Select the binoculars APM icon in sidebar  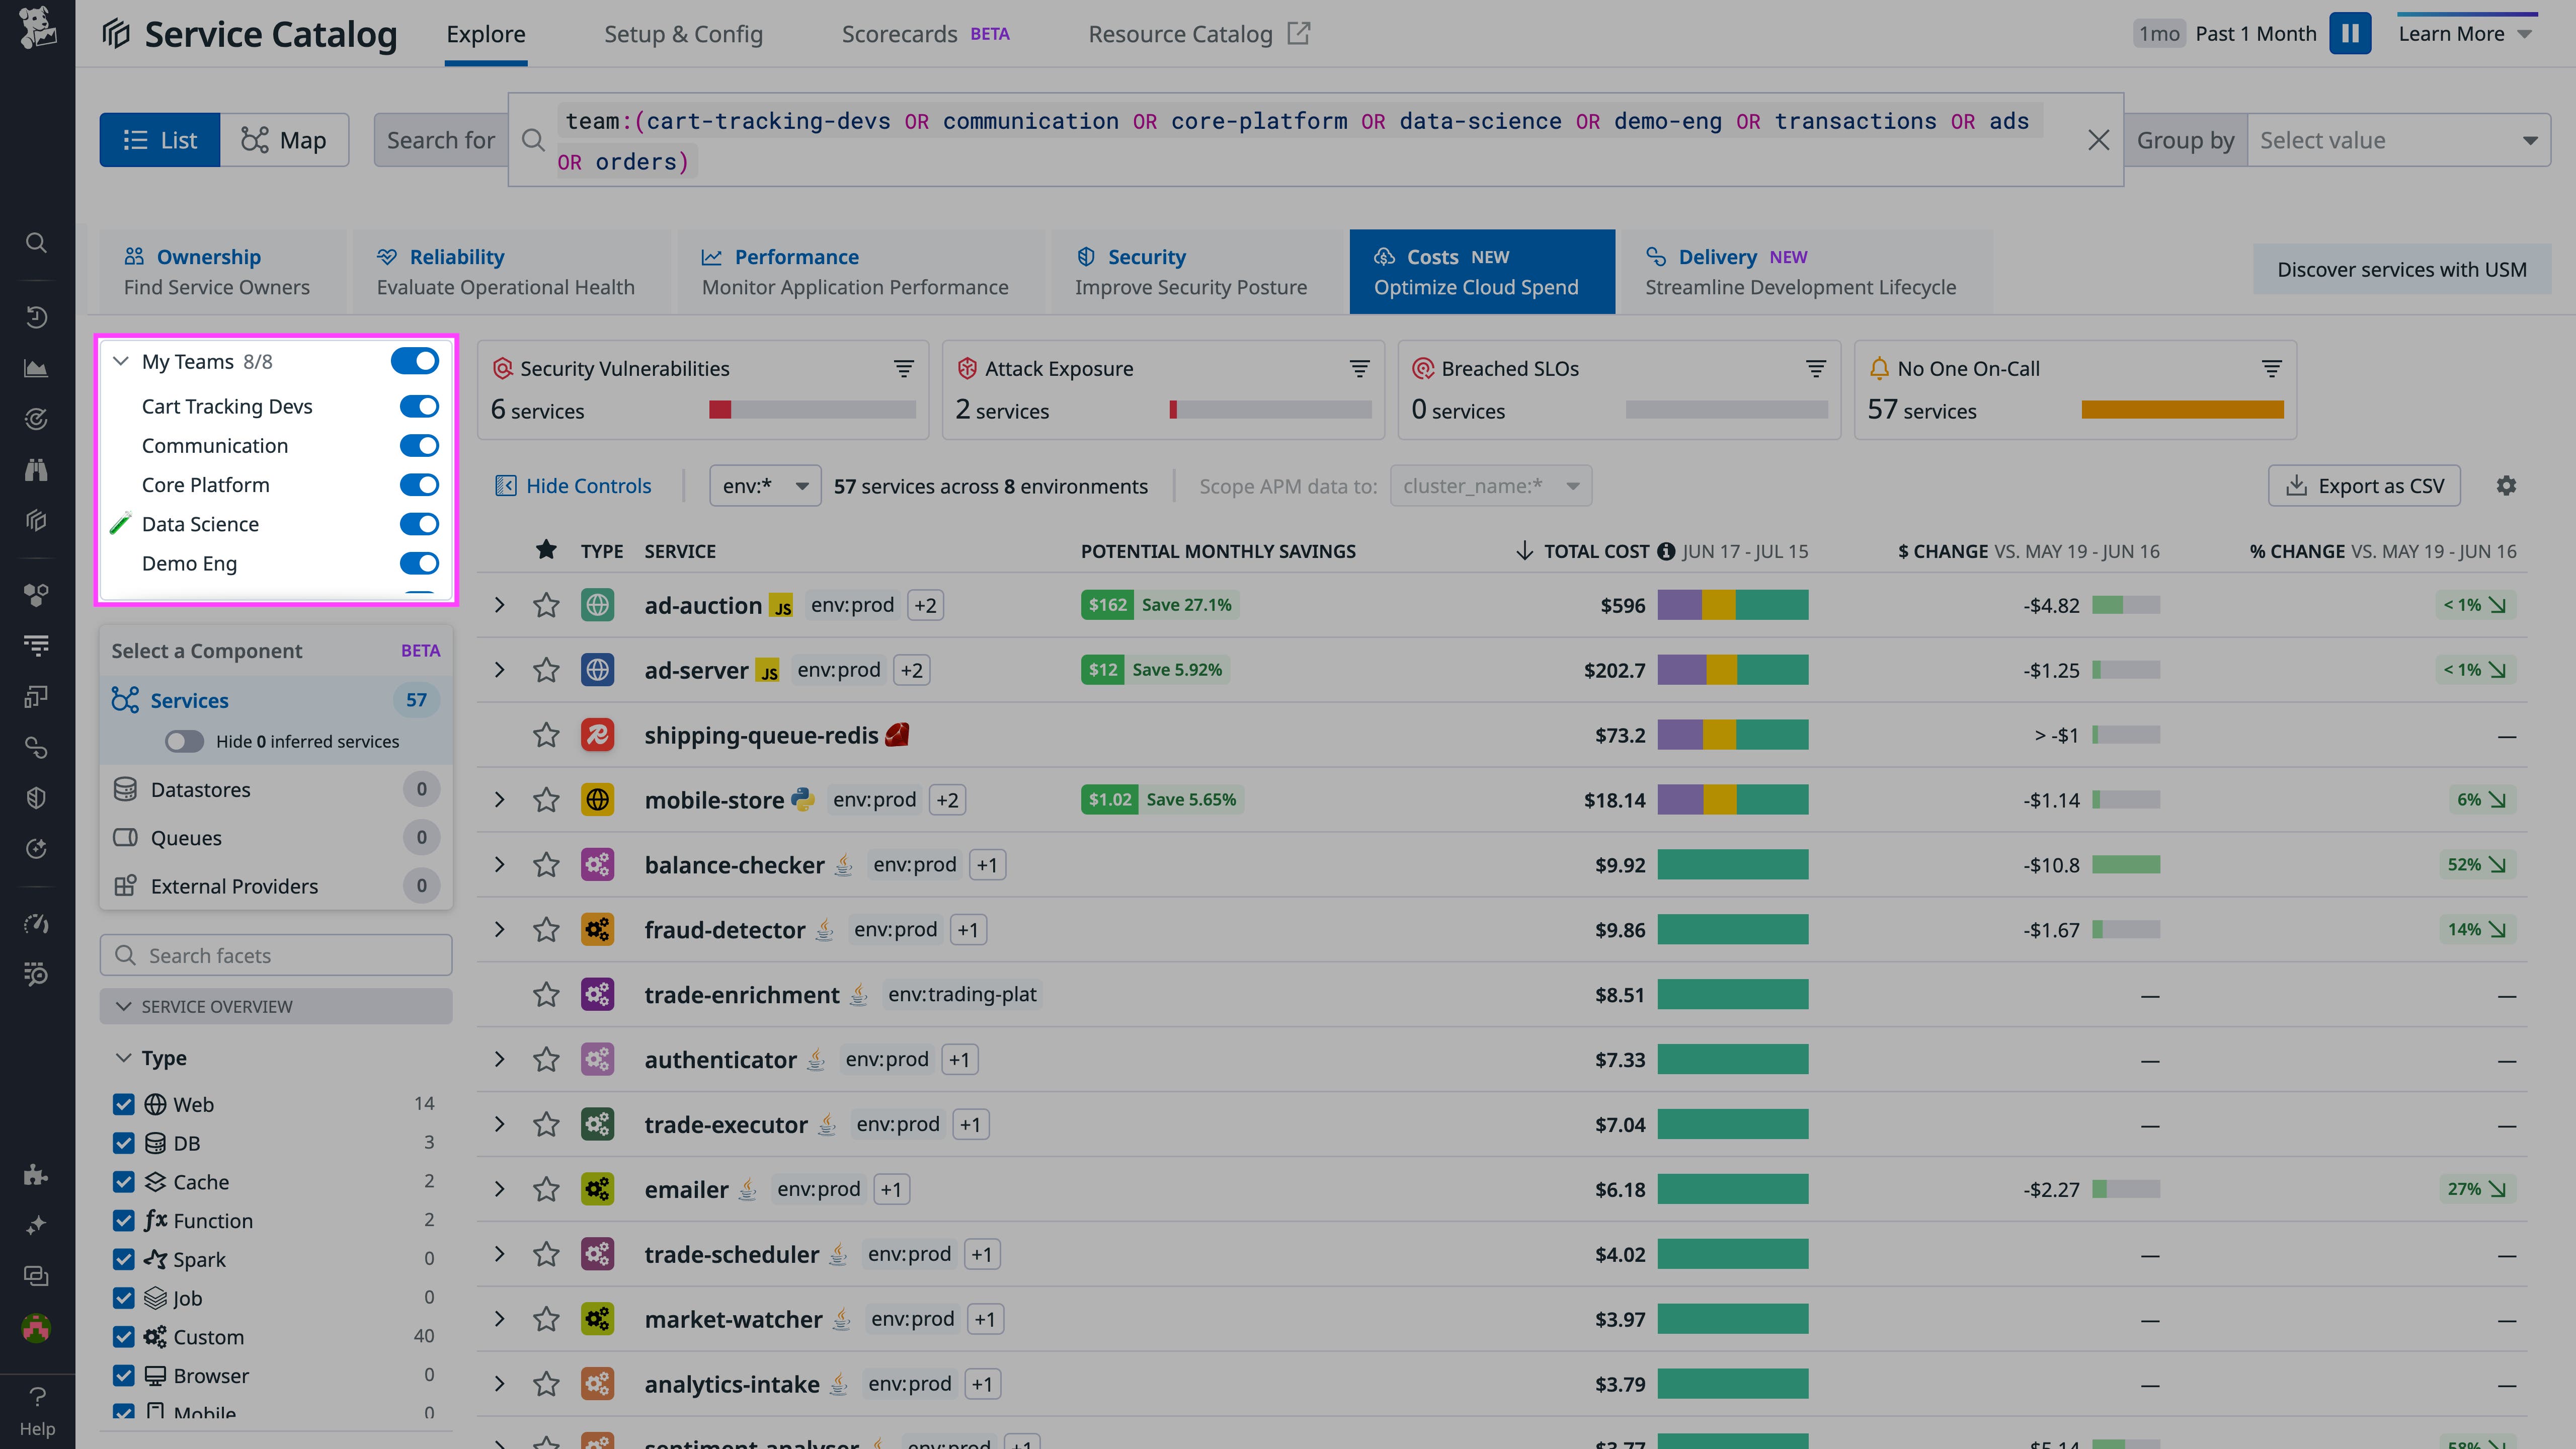coord(37,470)
